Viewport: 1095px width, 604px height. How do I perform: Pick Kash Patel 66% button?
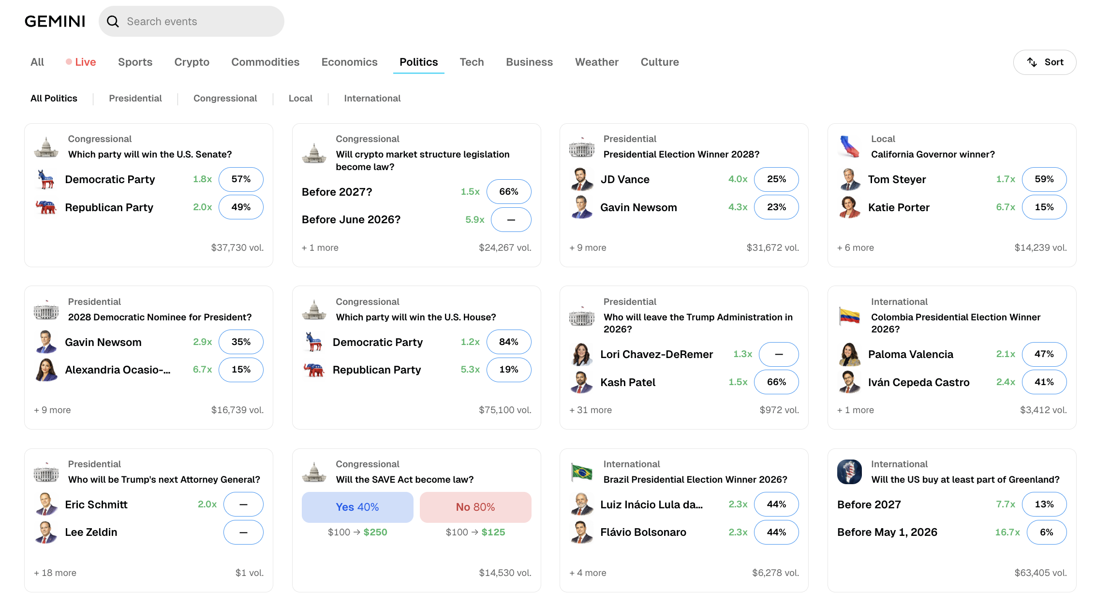click(x=776, y=382)
